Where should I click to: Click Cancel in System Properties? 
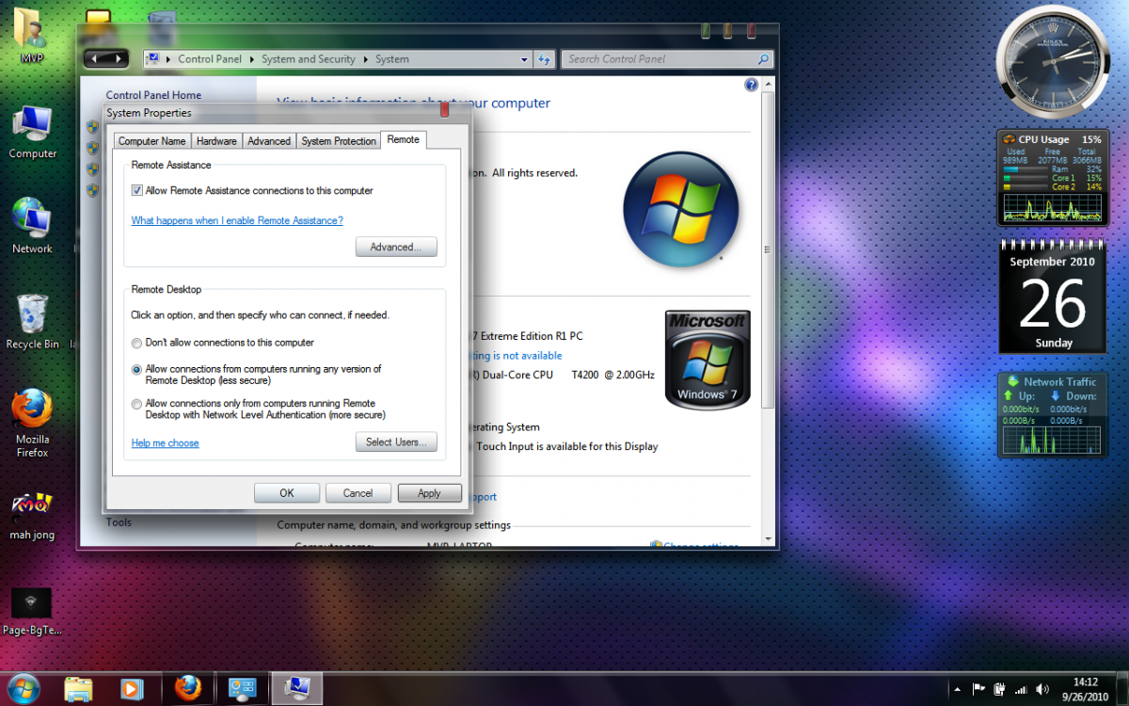pos(358,493)
